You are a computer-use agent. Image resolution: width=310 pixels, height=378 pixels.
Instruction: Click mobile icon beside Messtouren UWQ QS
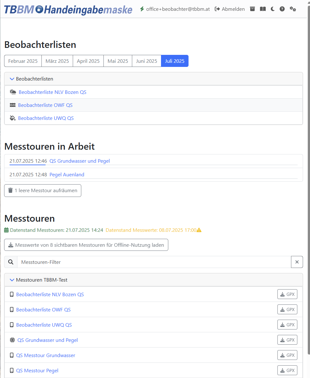(x=11, y=325)
